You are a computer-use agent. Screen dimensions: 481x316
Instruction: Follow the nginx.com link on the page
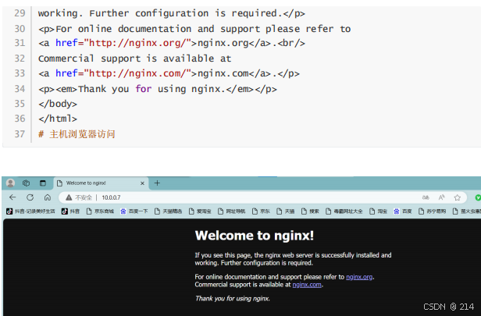307,285
